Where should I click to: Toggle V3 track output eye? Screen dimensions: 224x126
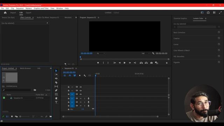click(81, 87)
